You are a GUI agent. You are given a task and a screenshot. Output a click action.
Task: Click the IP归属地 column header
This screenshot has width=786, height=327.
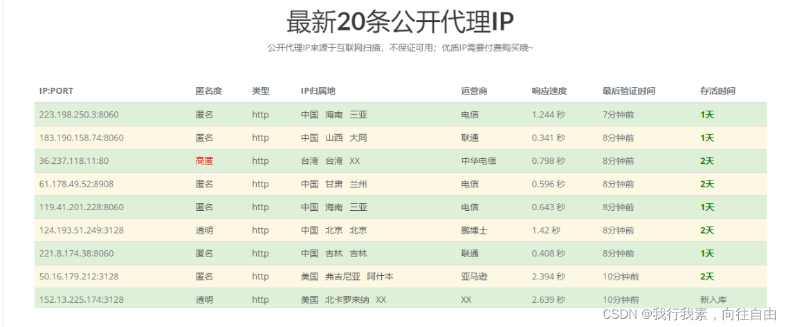318,91
